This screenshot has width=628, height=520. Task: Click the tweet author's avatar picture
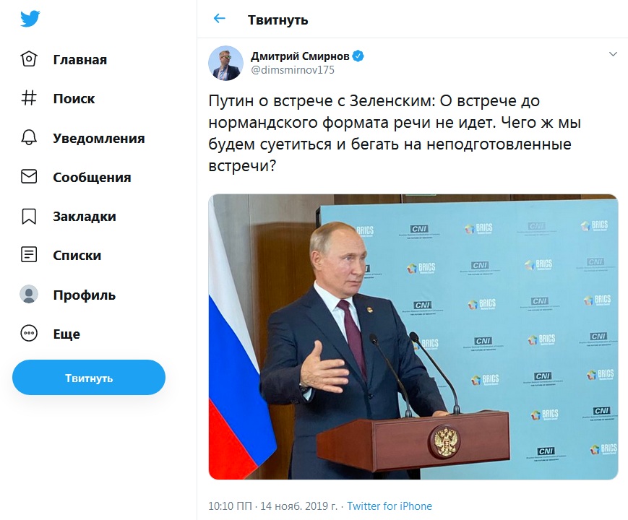tap(226, 63)
